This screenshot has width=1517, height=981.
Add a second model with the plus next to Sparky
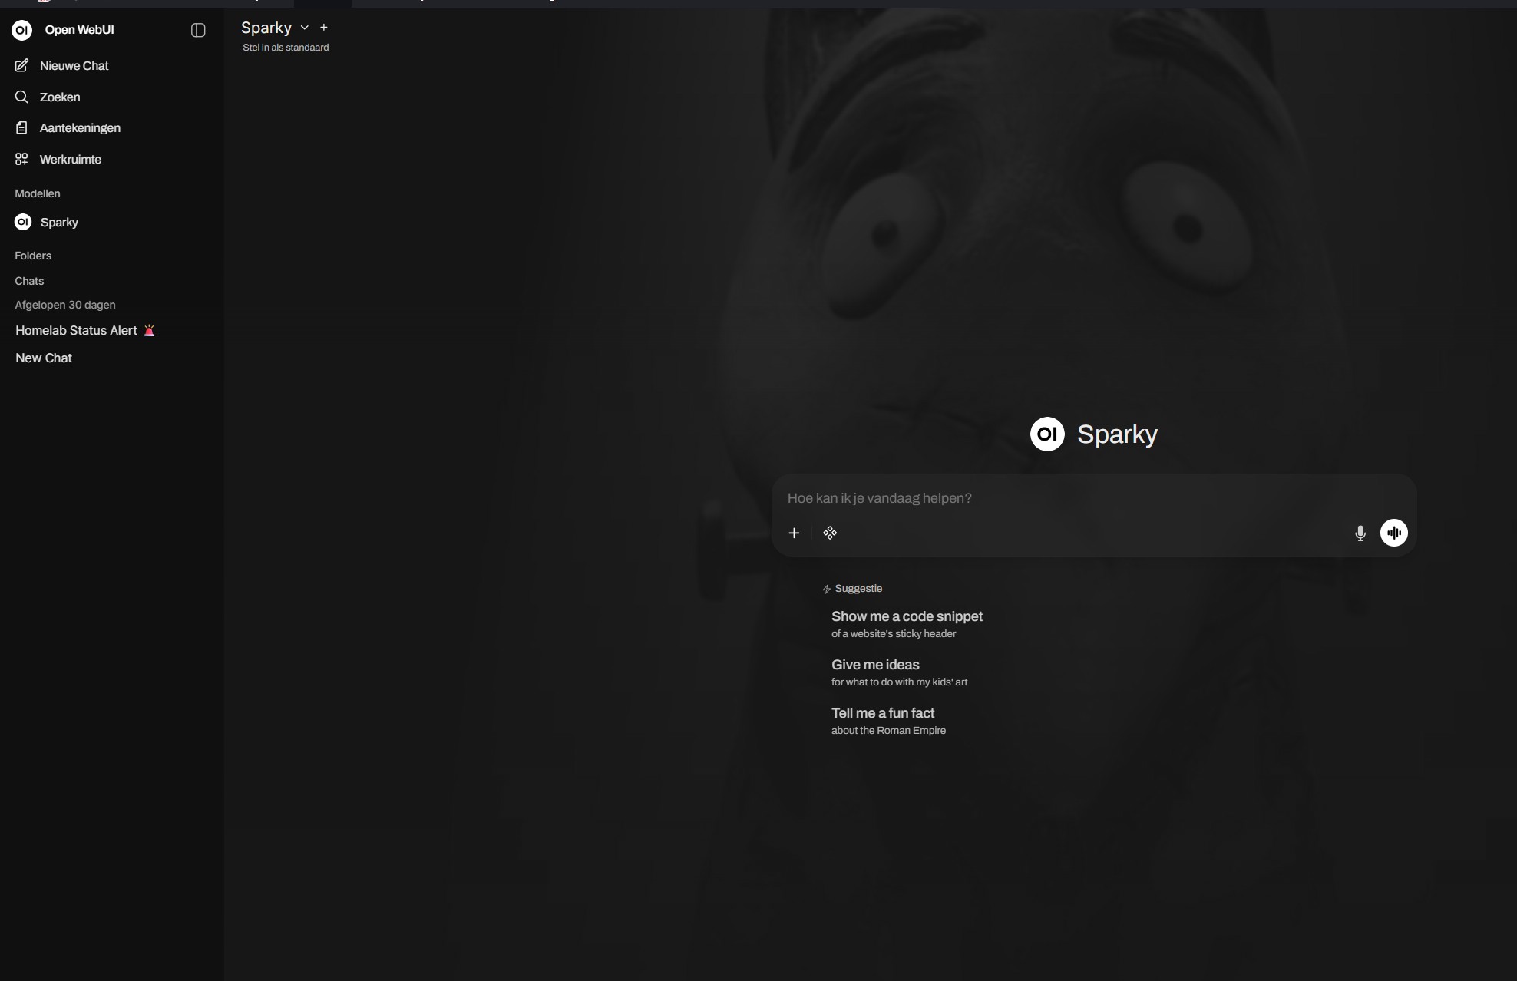pyautogui.click(x=324, y=27)
